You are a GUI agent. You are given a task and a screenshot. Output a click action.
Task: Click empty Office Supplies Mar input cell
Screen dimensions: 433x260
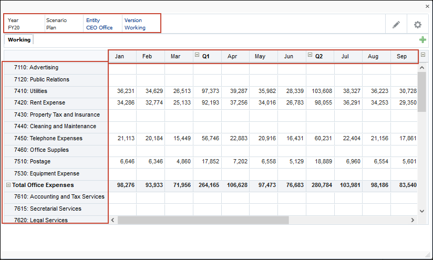click(179, 150)
